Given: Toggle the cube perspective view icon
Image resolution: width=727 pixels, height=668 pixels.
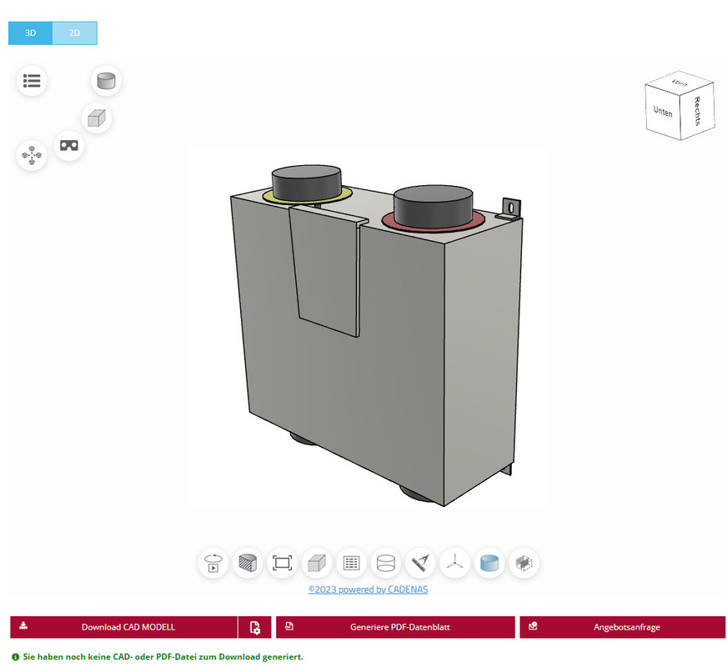Looking at the screenshot, I should click(x=97, y=118).
